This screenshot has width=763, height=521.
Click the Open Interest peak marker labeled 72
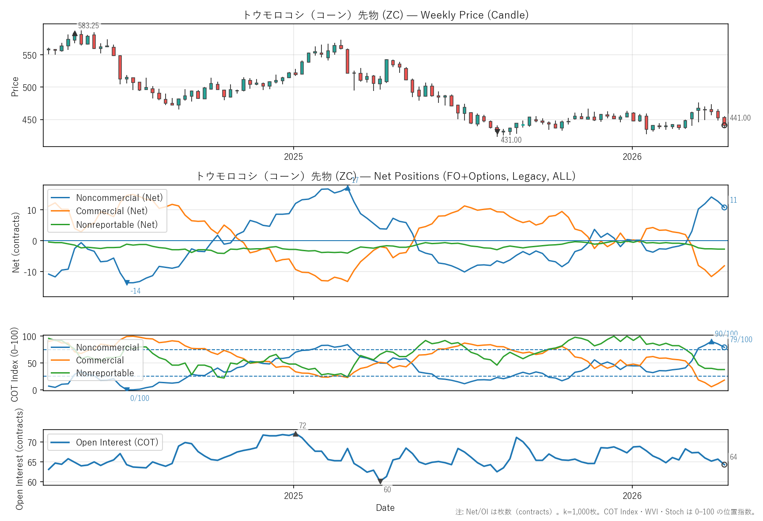tap(295, 434)
